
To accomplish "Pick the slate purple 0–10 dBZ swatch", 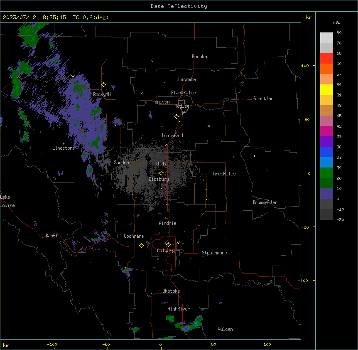I will [x=326, y=194].
